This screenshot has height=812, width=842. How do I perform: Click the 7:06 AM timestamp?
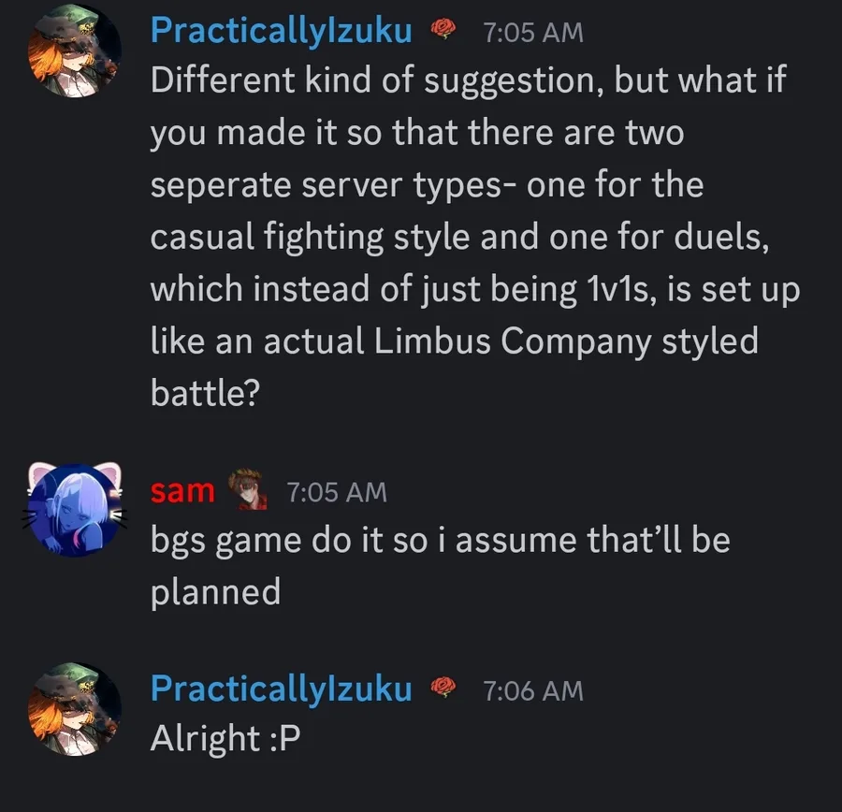pos(532,689)
